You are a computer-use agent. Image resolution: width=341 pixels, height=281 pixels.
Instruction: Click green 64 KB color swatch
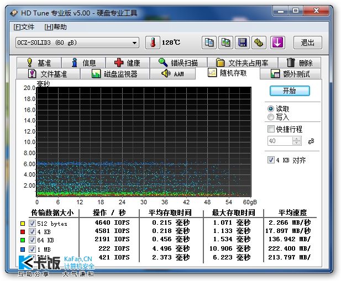tap(23, 240)
